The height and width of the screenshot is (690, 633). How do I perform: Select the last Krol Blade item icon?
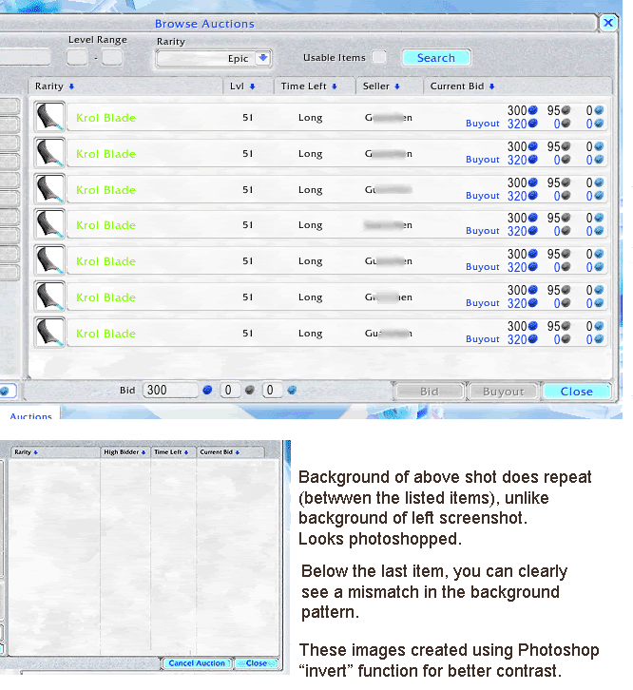pyautogui.click(x=49, y=333)
